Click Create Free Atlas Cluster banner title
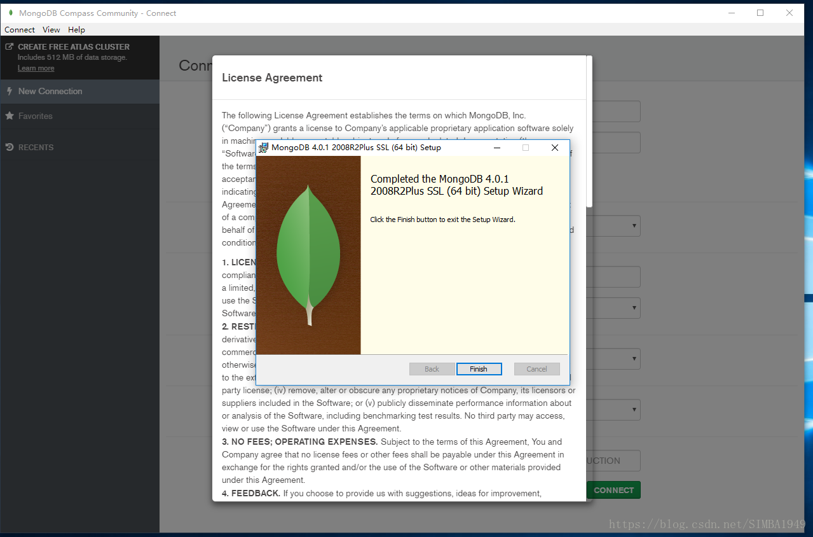The width and height of the screenshot is (813, 537). point(74,47)
